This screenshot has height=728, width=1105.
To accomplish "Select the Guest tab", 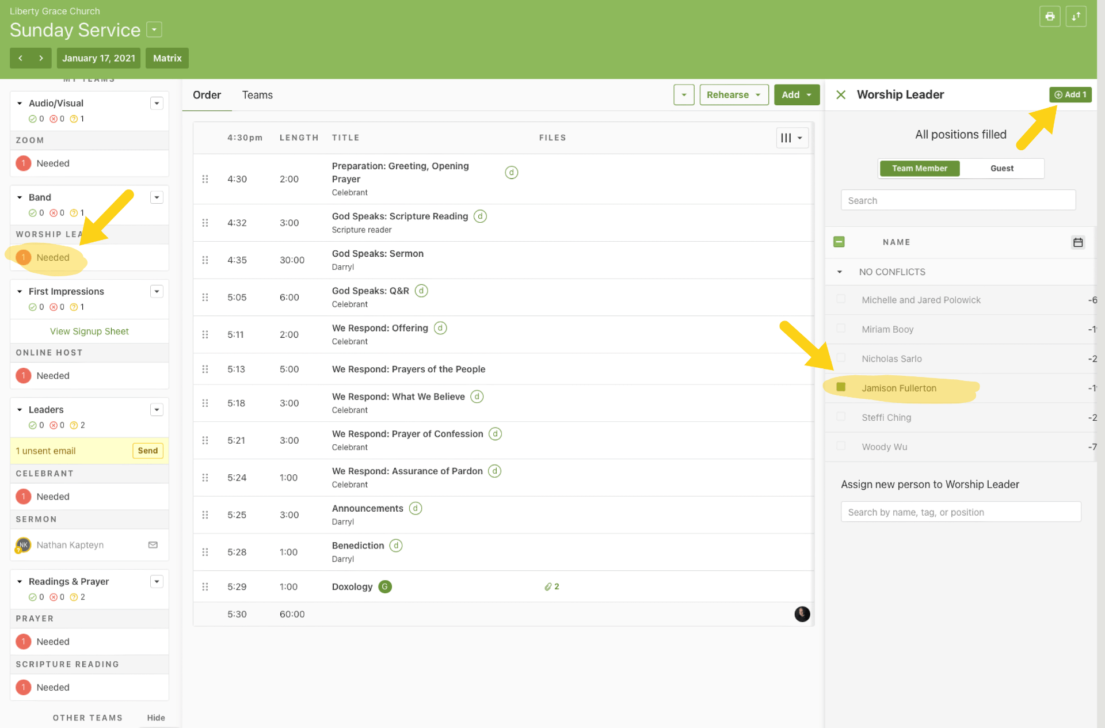I will click(1001, 168).
